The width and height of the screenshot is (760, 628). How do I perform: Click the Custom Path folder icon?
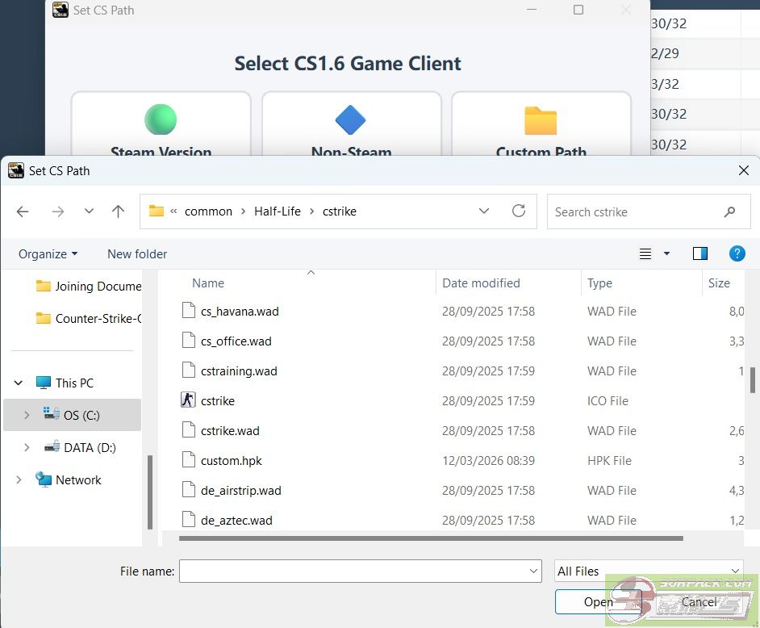541,120
